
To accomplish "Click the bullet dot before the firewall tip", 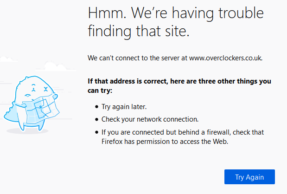I will coord(96,132).
